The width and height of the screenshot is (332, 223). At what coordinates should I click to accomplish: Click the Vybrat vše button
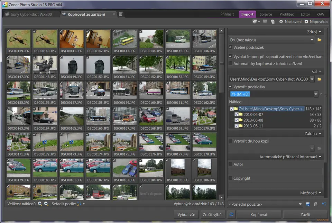pyautogui.click(x=186, y=215)
